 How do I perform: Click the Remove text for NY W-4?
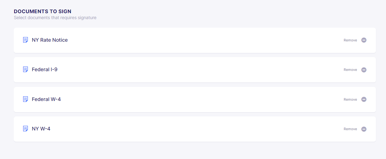coord(350,129)
